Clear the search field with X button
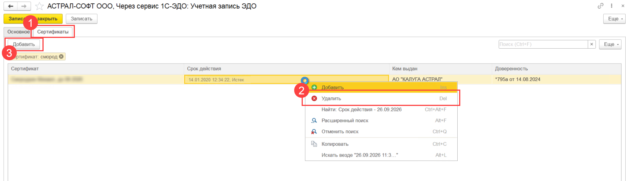Screen dimensions: 626x181 point(592,44)
